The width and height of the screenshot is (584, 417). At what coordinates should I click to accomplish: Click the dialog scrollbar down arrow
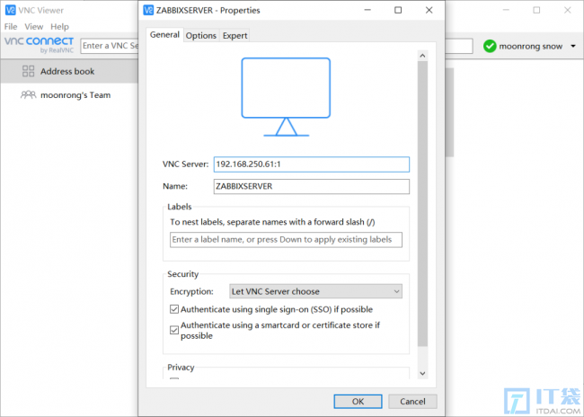[422, 373]
